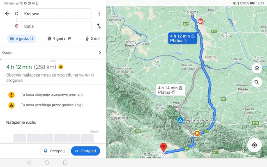This screenshot has width=267, height=167.
Task: Select walking mode 2 dni
Action: [x=92, y=39]
